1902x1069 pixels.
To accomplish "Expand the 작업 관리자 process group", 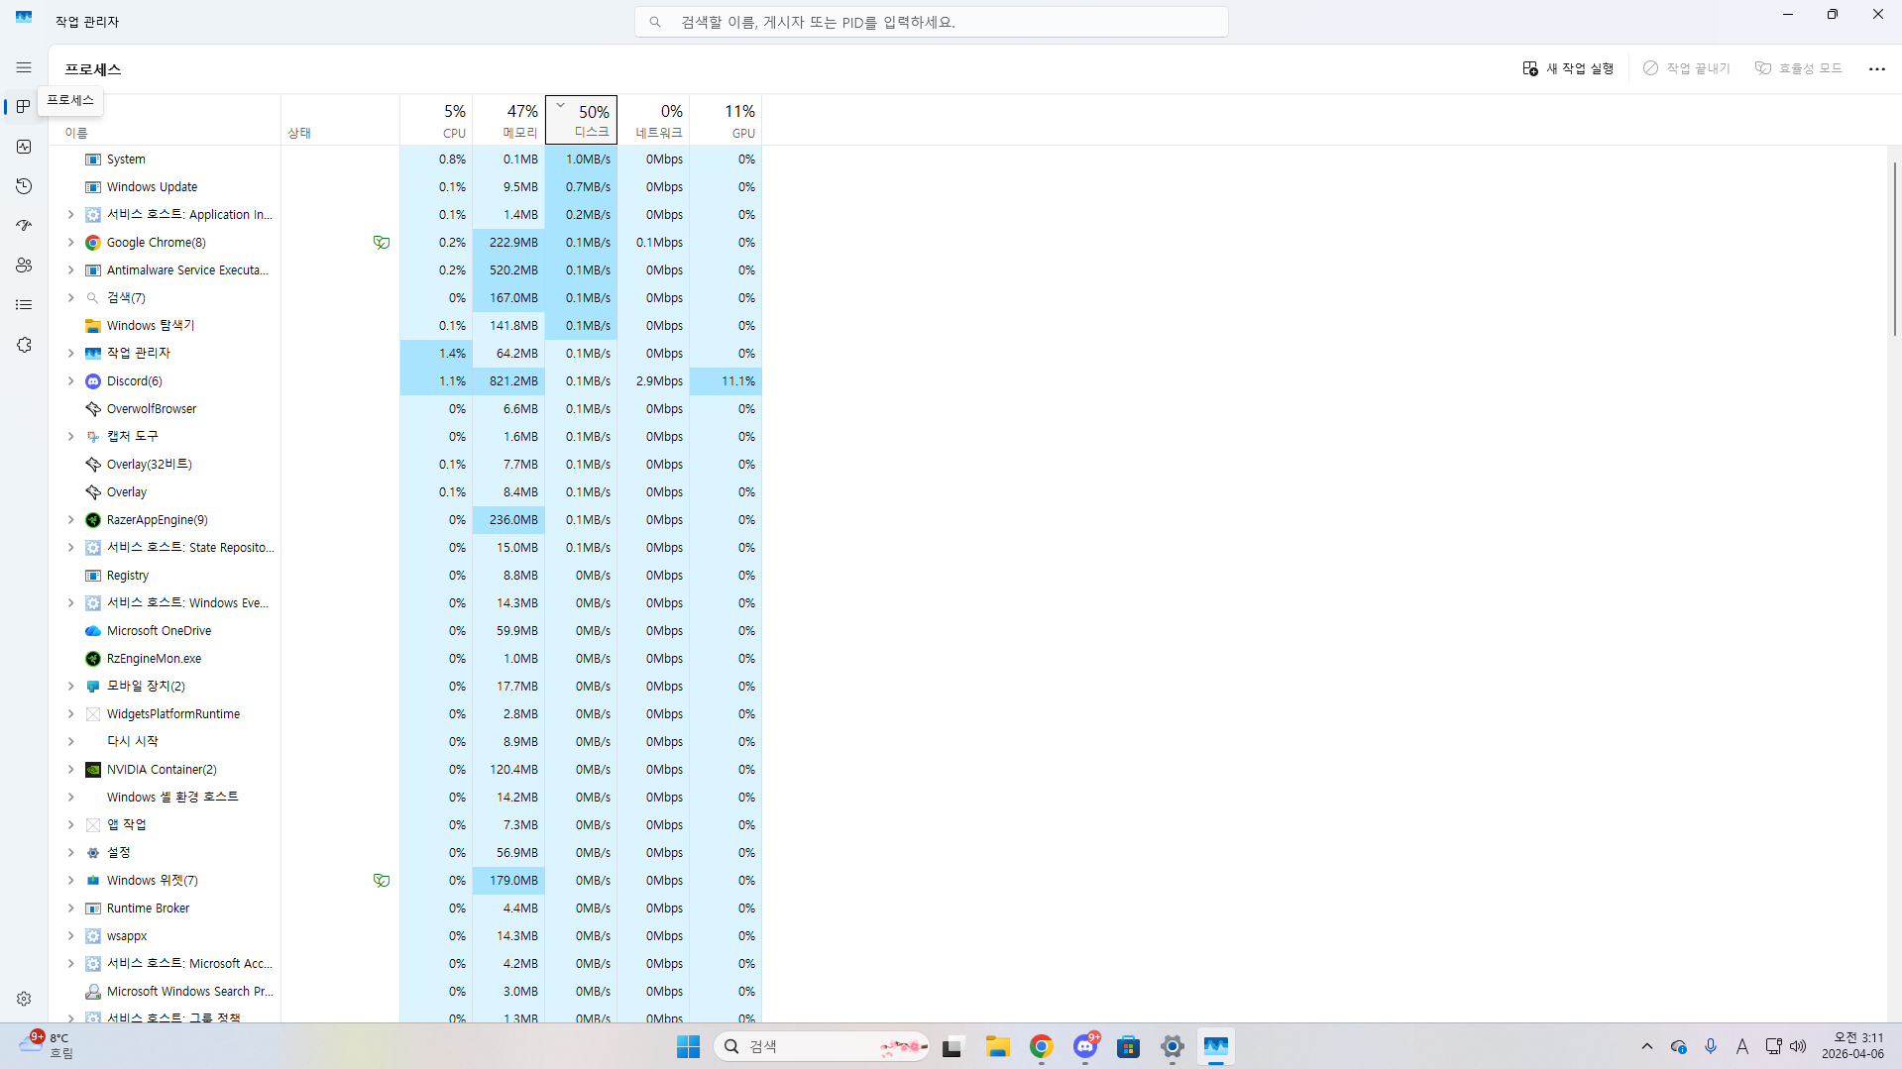I will coord(70,354).
